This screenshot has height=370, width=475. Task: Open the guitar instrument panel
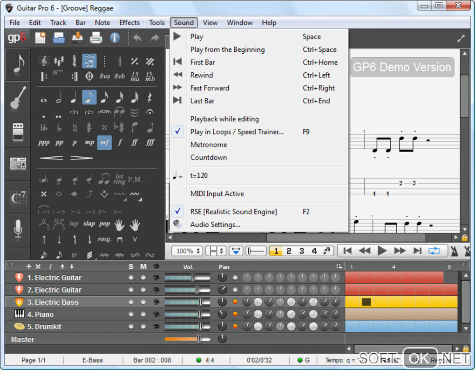[18, 98]
